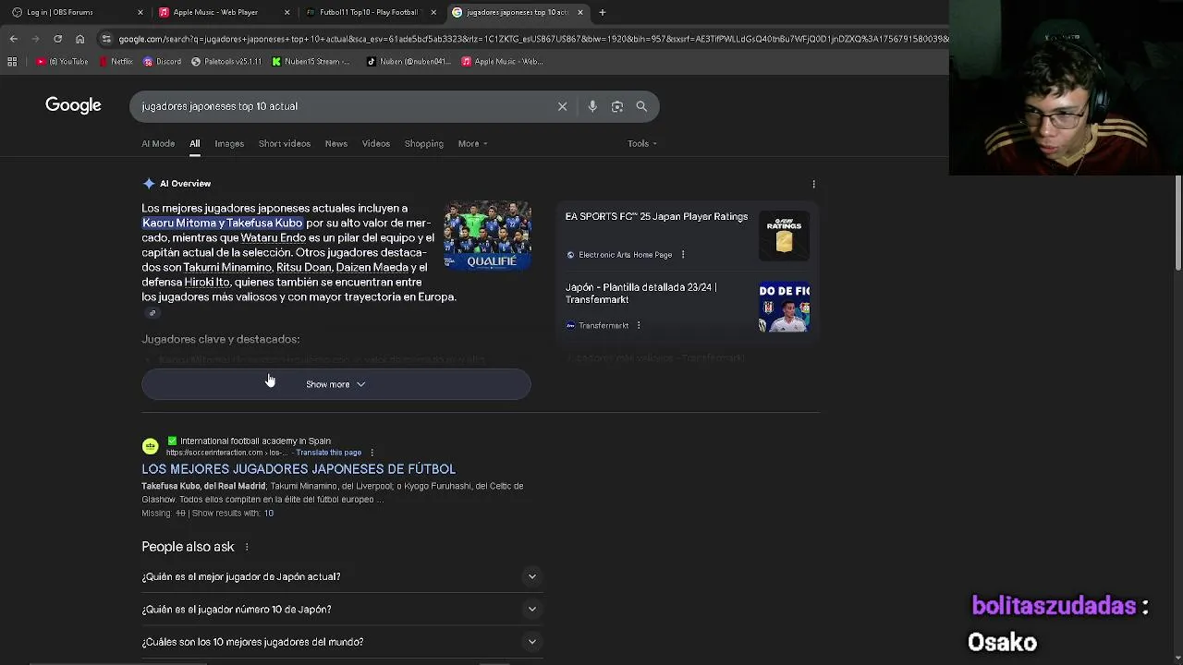This screenshot has height=665, width=1183.
Task: Click inside the Google search input field
Action: 342,106
